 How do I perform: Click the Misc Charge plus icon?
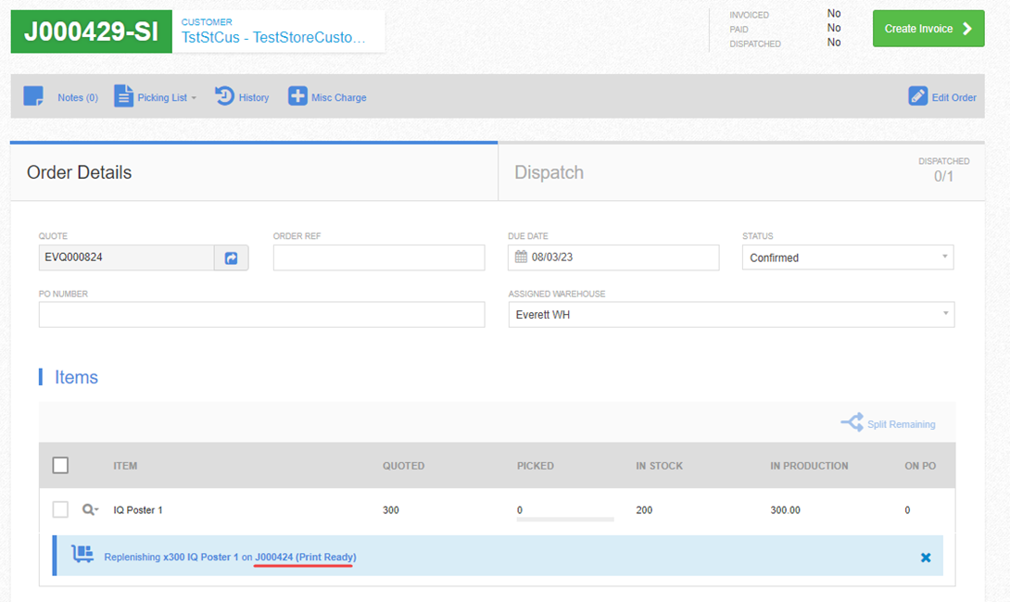297,96
